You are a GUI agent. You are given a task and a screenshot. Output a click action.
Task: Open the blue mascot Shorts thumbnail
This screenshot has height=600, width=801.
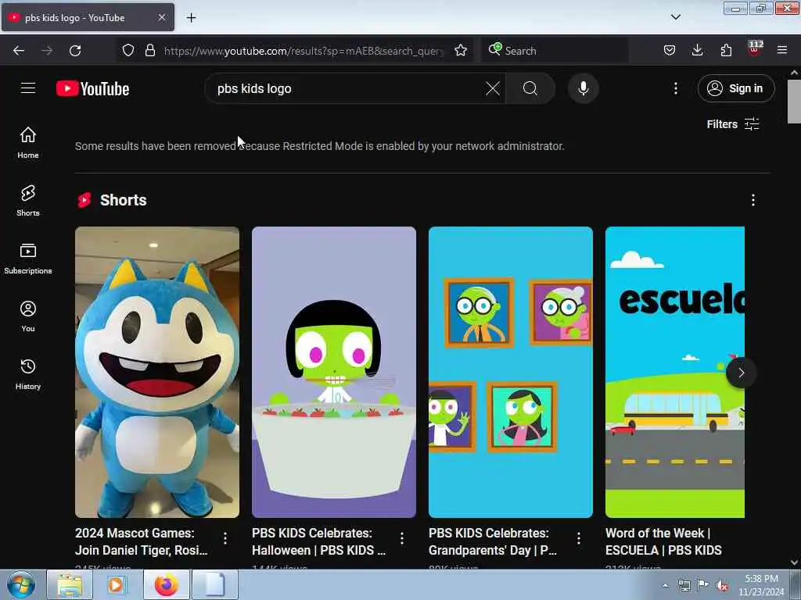point(156,372)
